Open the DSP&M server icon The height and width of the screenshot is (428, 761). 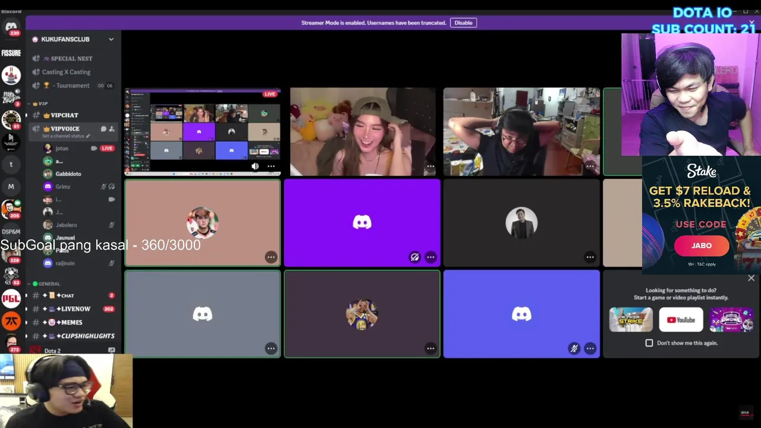(11, 231)
